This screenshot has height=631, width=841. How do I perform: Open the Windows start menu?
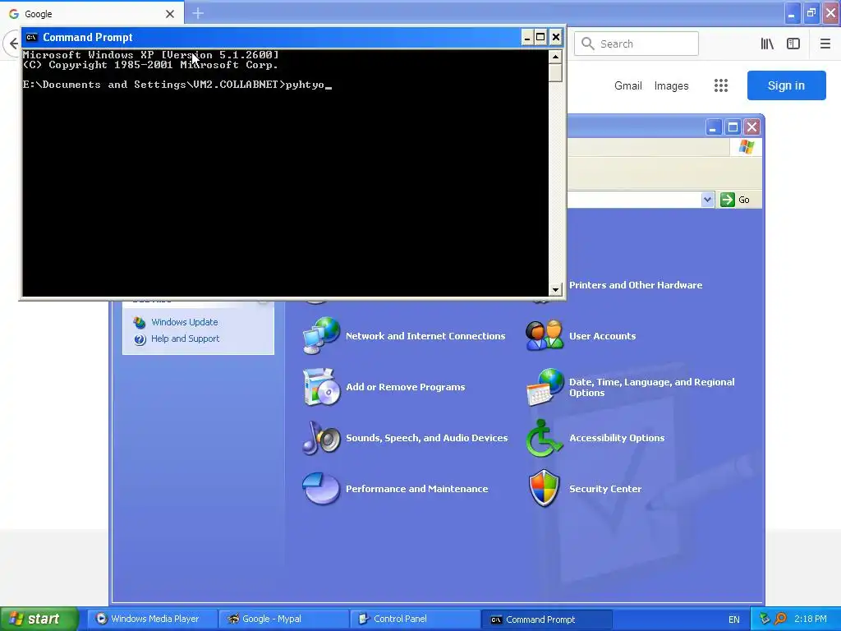(39, 619)
